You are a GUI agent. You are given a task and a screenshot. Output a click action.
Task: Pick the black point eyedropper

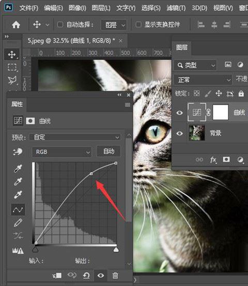[18, 169]
